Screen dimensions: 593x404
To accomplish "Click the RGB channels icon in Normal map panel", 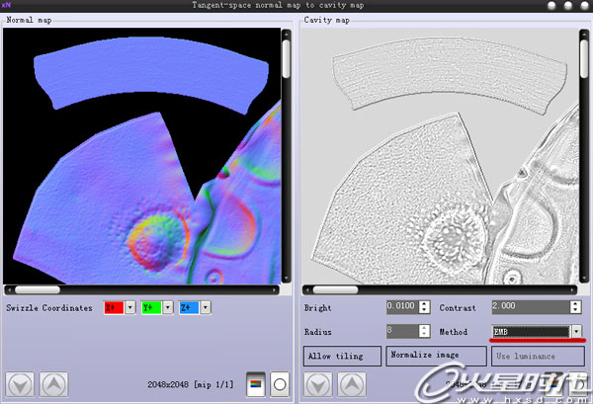I will click(x=256, y=384).
